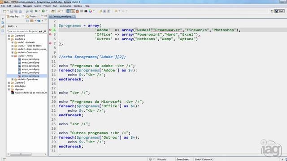
Task: Click the first layout toggle toolbar icon
Action: pyautogui.click(x=69, y=11)
